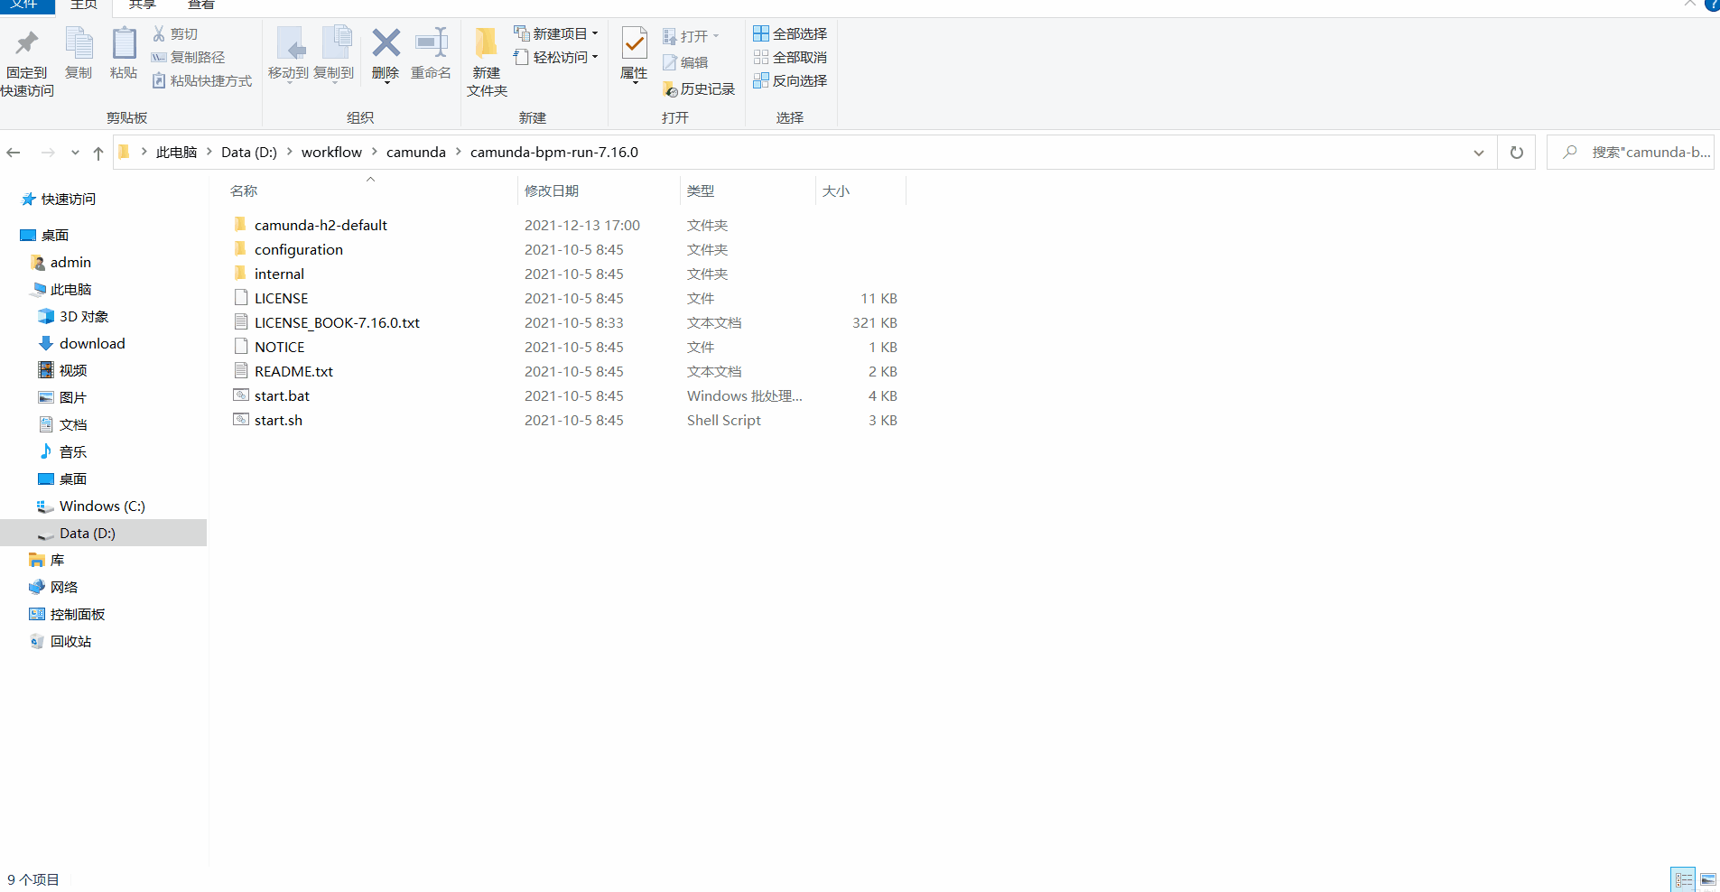Image resolution: width=1720 pixels, height=892 pixels.
Task: Click the Rename (重命名) icon
Action: (431, 54)
